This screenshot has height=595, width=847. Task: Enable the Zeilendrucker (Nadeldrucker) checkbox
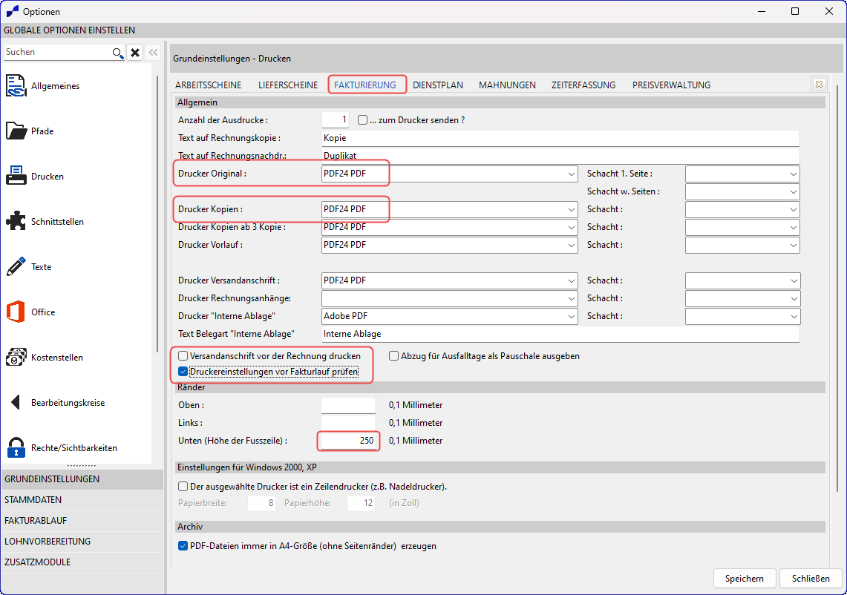coord(183,487)
